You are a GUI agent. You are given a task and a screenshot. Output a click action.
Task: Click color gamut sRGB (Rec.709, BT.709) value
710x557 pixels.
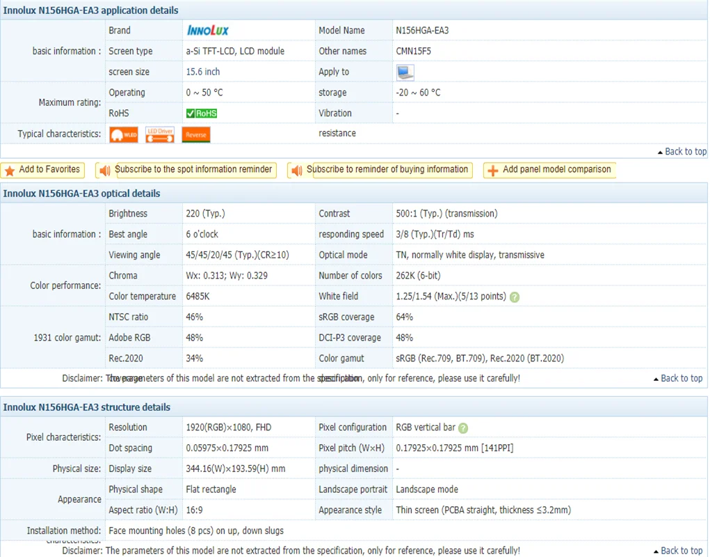pyautogui.click(x=480, y=359)
